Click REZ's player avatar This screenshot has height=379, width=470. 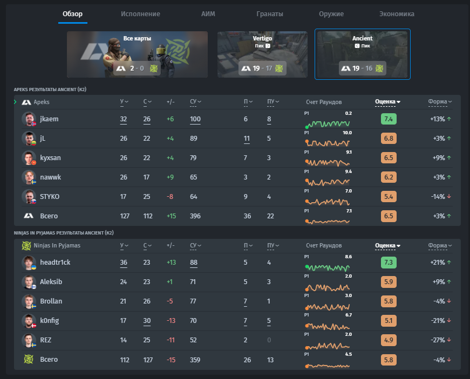[29, 340]
